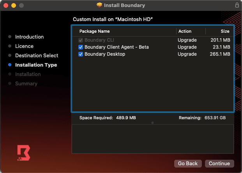
Task: Select the Boundary Desktop package row name
Action: [x=105, y=54]
